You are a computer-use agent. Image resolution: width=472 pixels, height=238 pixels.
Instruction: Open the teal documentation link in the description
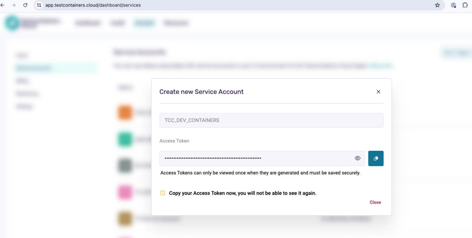[381, 65]
